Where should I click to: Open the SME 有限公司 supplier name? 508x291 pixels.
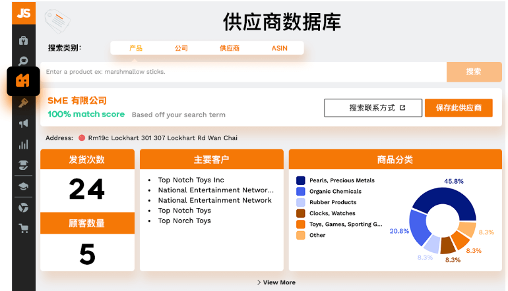[x=77, y=101]
